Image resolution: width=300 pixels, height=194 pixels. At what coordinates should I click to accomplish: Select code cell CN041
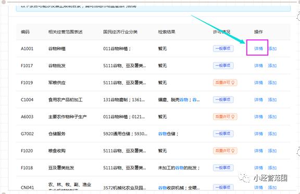click(28, 188)
